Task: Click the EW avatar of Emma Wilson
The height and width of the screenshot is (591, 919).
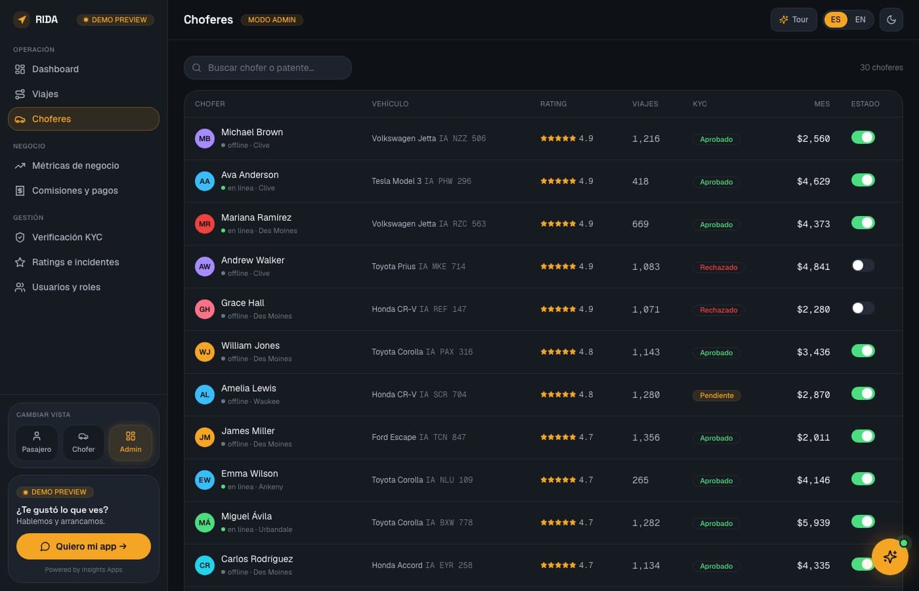Action: coord(205,480)
